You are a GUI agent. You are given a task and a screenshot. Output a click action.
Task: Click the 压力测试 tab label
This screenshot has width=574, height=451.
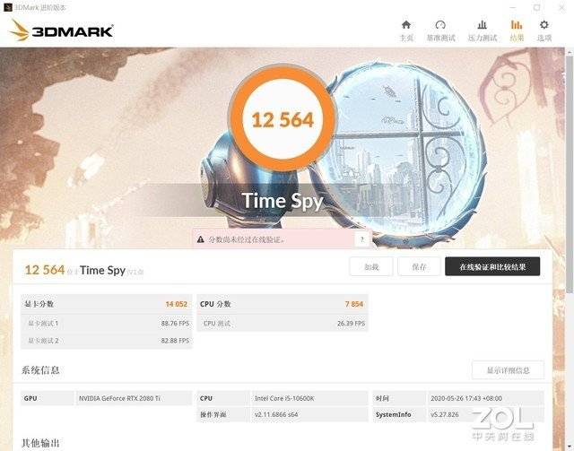pyautogui.click(x=483, y=38)
